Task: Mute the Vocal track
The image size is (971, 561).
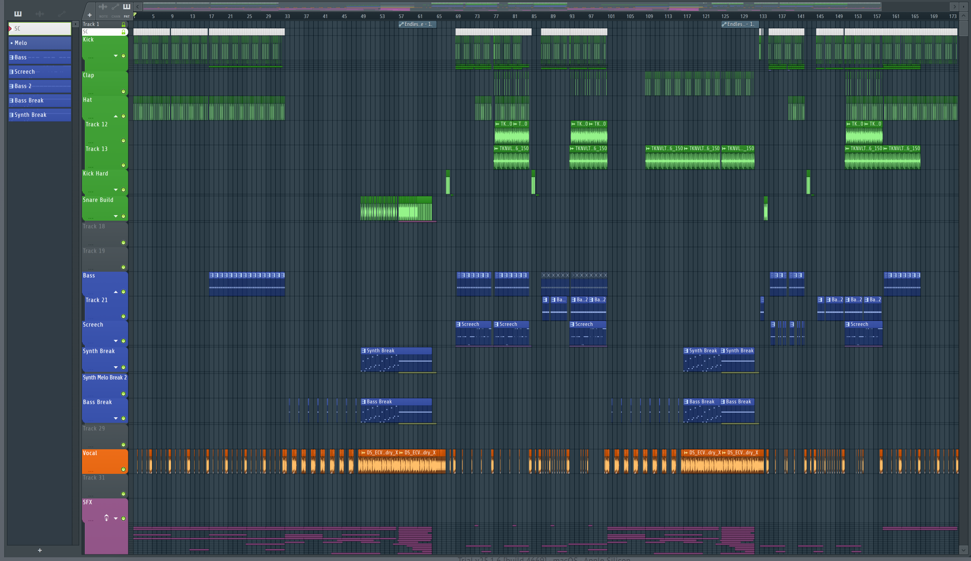Action: (123, 469)
